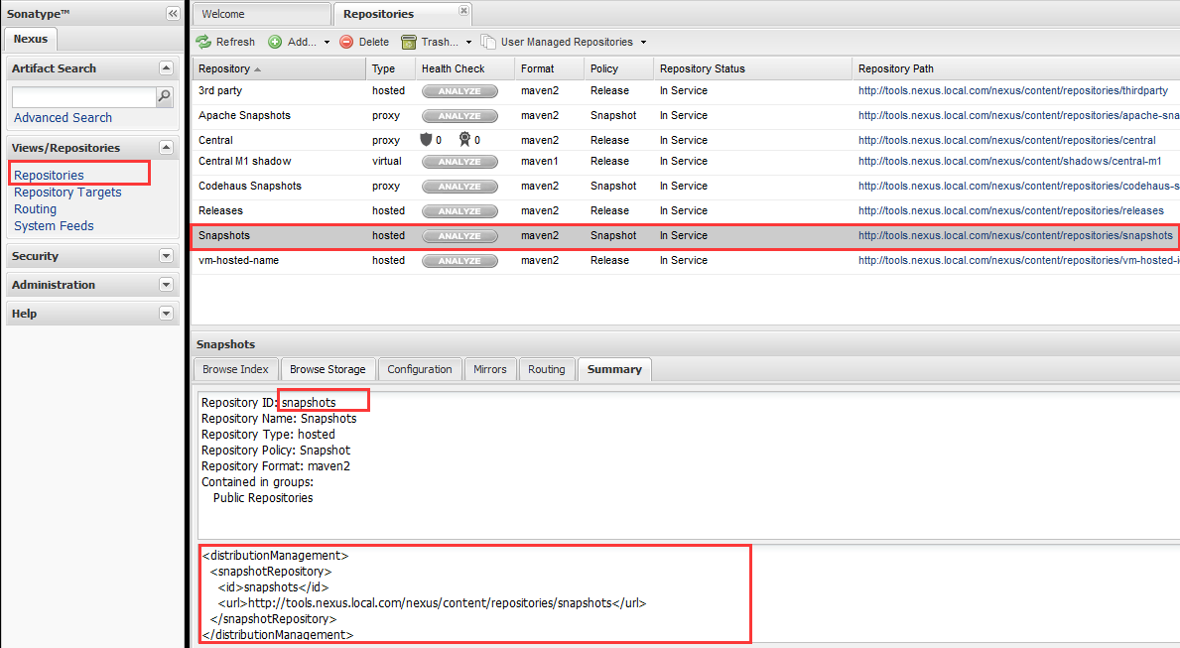Open User Managed Repositories dropdown
Image resolution: width=1180 pixels, height=648 pixels.
[643, 42]
